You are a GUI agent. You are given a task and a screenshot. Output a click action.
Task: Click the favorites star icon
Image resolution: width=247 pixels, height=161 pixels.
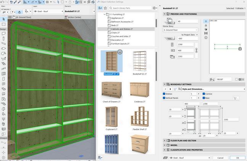point(106,8)
